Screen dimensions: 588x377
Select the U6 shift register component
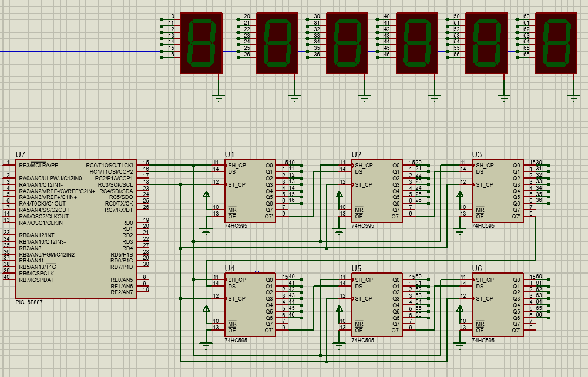tap(498, 305)
